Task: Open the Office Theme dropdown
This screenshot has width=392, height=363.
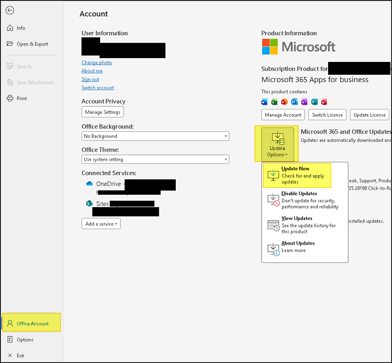Action: tap(155, 159)
